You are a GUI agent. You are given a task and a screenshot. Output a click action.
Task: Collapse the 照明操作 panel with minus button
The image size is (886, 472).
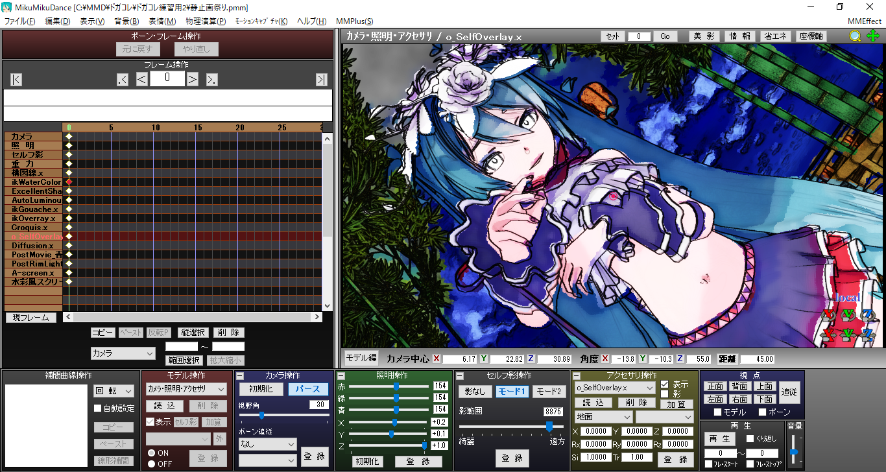tap(341, 376)
